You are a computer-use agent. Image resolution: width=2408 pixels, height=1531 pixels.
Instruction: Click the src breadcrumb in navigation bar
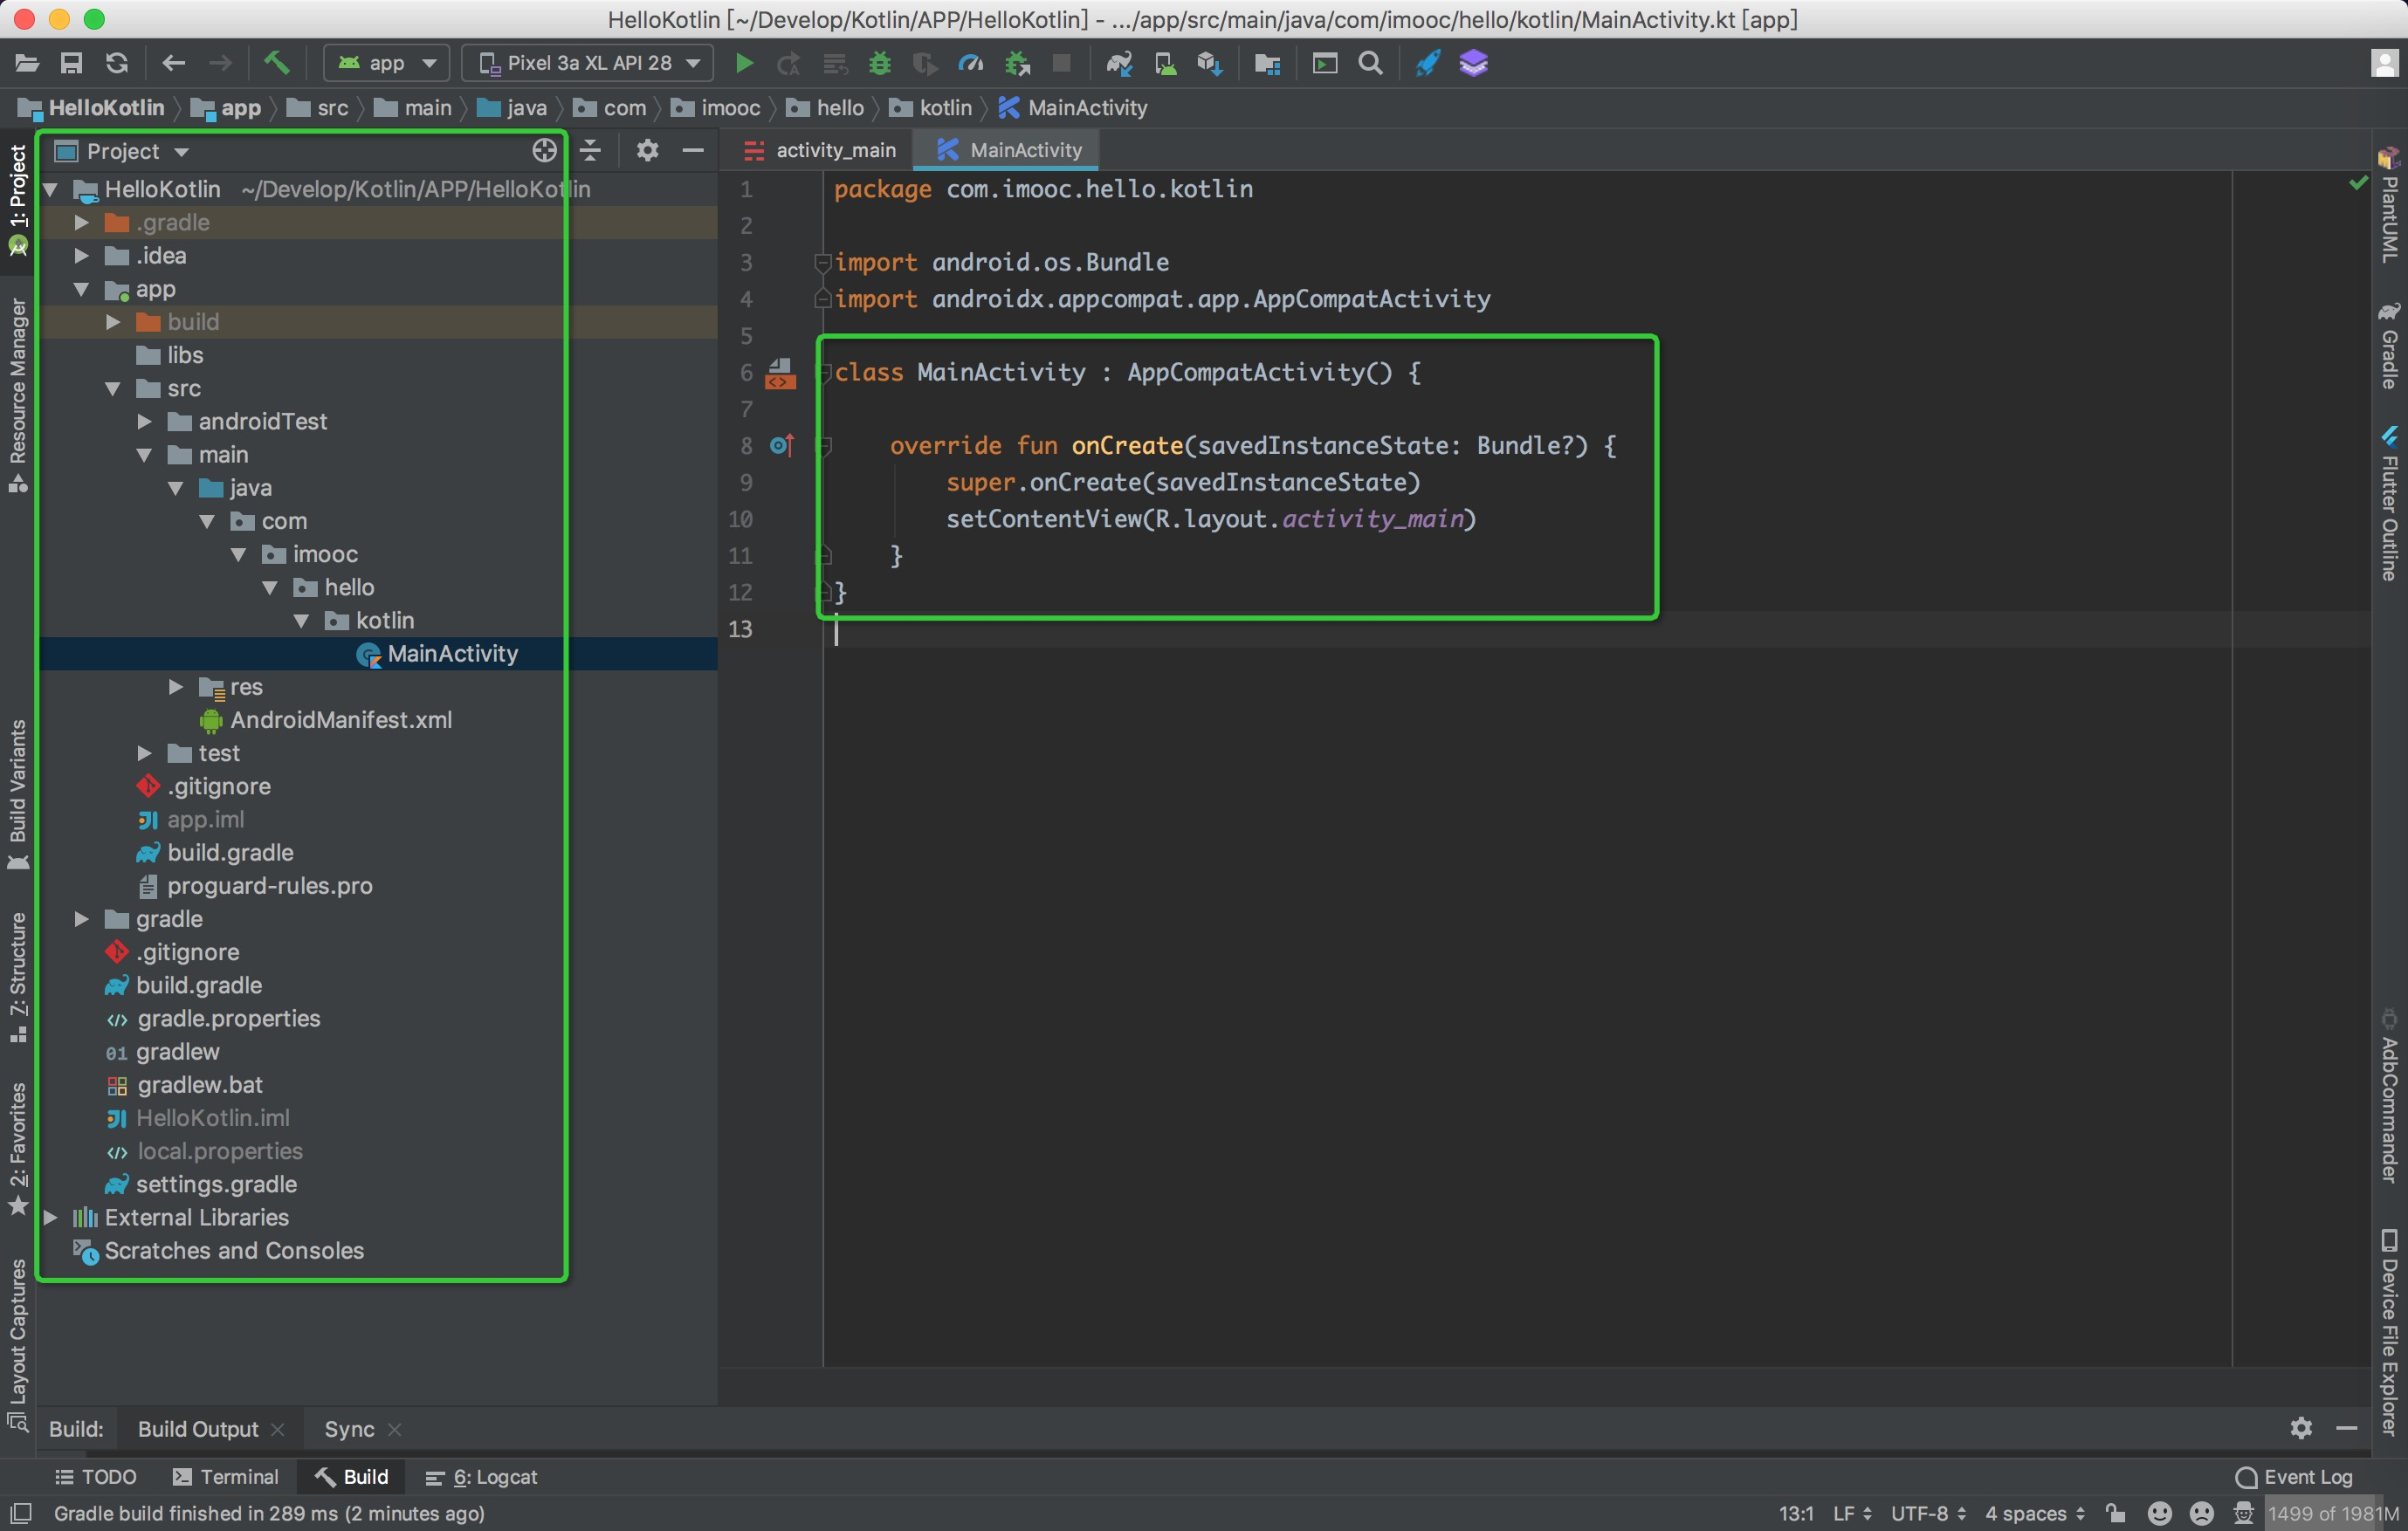click(318, 108)
